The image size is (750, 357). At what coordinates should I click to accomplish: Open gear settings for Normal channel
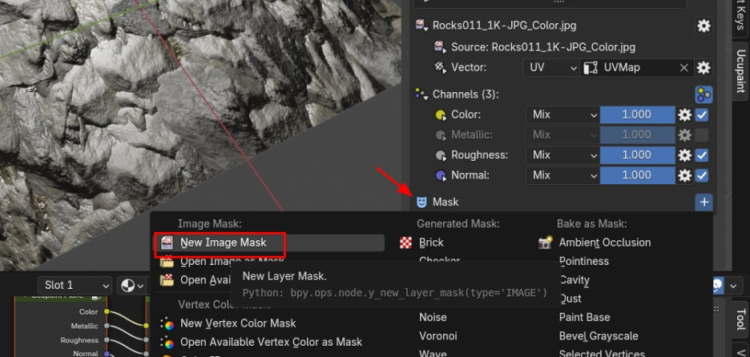(x=685, y=175)
